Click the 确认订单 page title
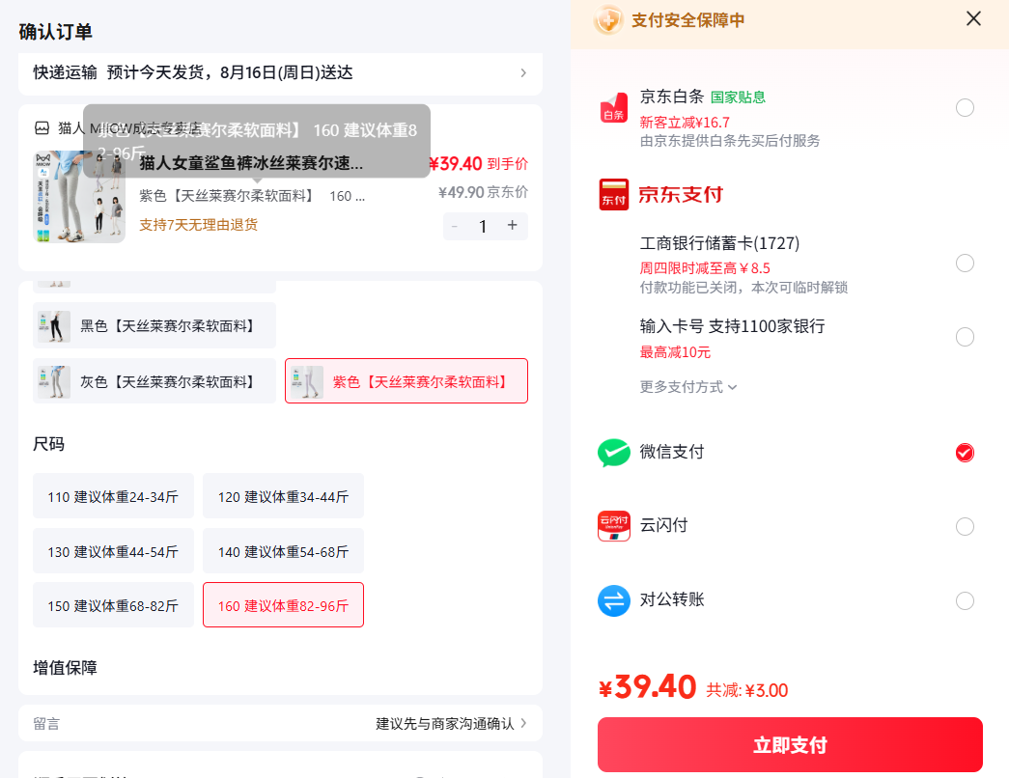The width and height of the screenshot is (1009, 778). tap(55, 32)
